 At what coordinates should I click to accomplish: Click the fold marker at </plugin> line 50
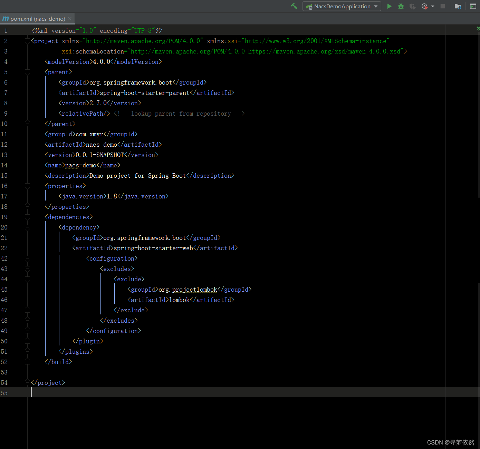(x=27, y=341)
